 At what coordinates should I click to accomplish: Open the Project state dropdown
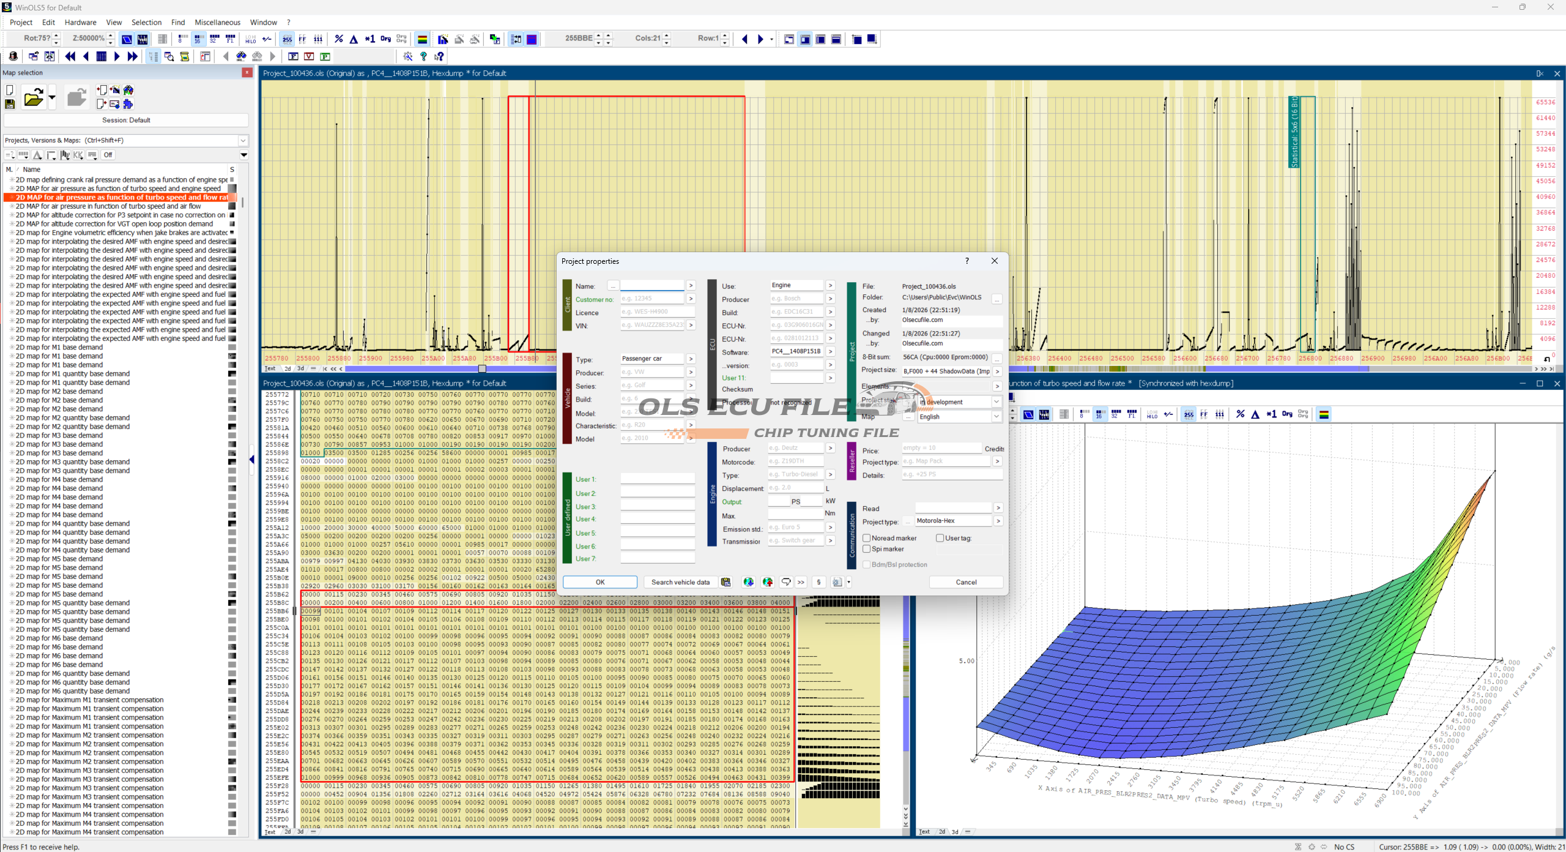pos(996,402)
